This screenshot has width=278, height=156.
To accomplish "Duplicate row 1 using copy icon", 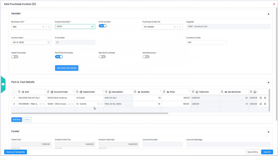I will (x=261, y=98).
